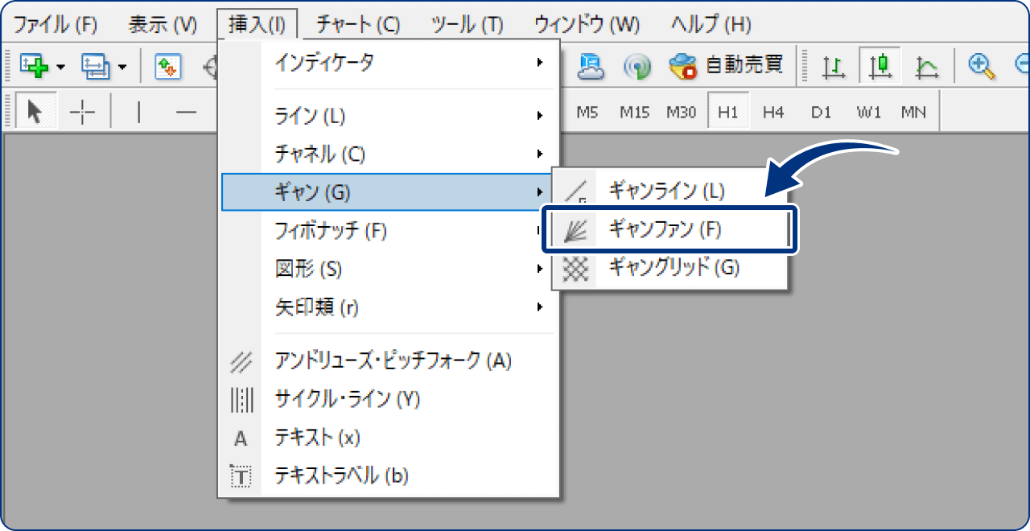Select the line chart display icon
Viewport: 1030px width, 531px height.
tap(925, 66)
